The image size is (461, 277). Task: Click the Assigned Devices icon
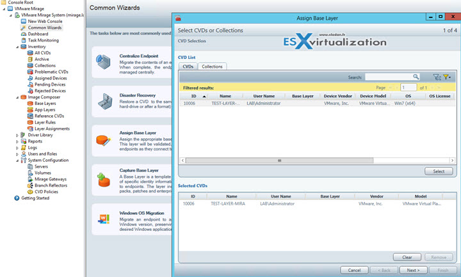pyautogui.click(x=30, y=78)
